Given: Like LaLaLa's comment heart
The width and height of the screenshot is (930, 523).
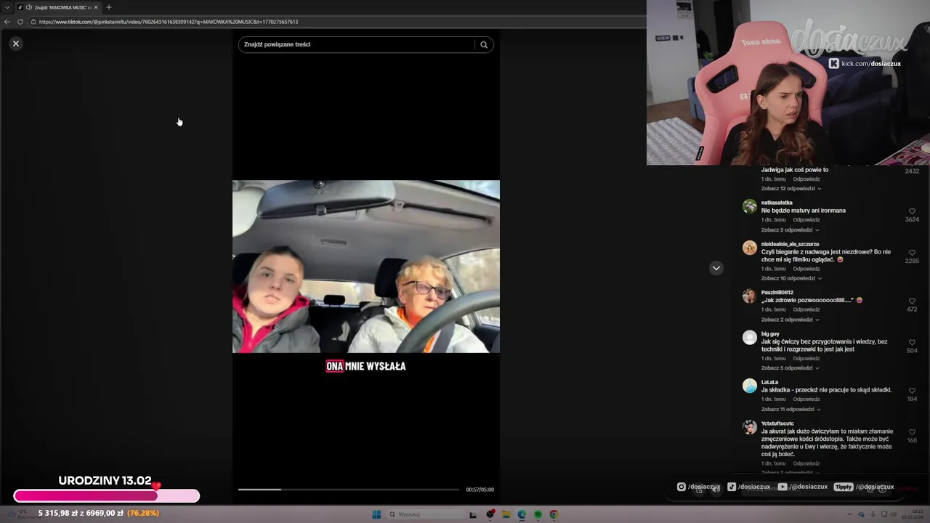Looking at the screenshot, I should coord(912,391).
